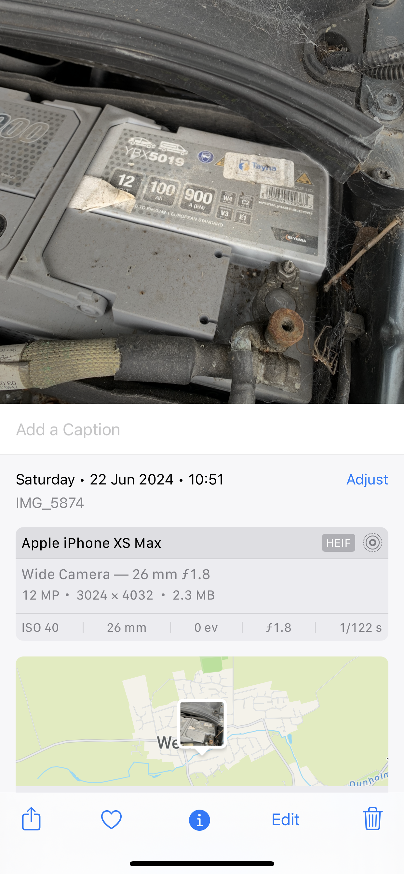This screenshot has width=404, height=874.
Task: Toggle the info panel button
Action: pos(199,820)
